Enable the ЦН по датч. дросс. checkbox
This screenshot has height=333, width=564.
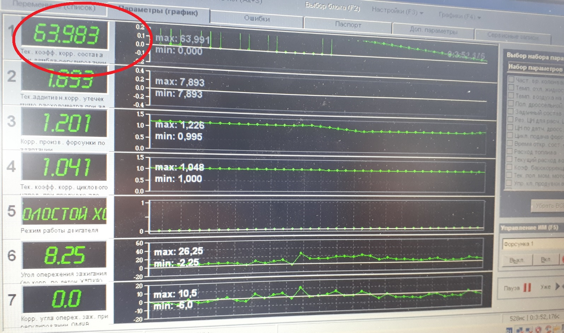tap(510, 127)
